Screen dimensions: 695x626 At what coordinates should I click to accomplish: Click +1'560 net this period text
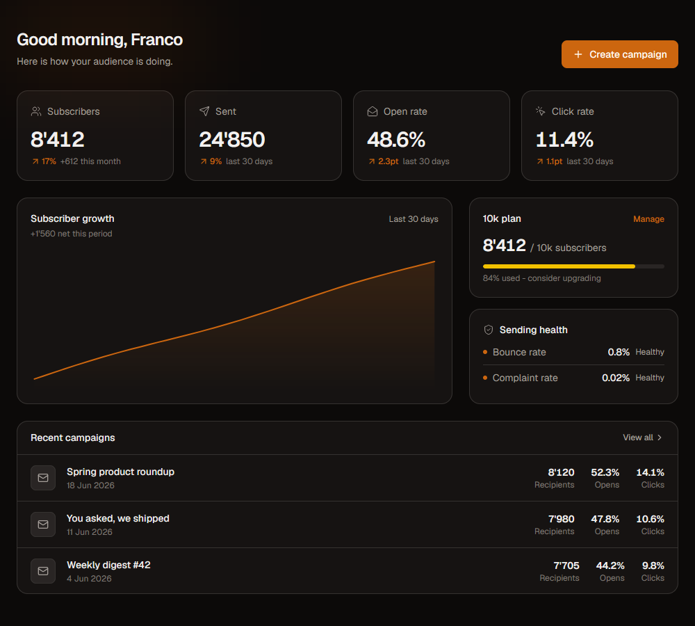(x=72, y=234)
